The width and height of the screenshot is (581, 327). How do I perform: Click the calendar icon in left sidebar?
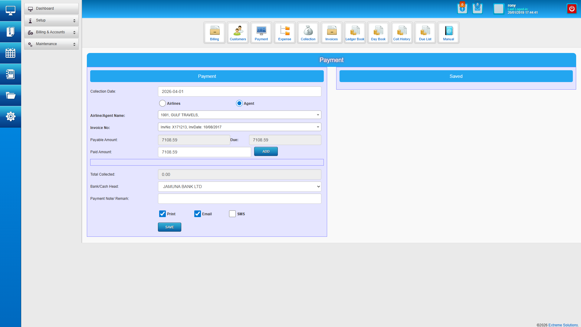point(11,53)
